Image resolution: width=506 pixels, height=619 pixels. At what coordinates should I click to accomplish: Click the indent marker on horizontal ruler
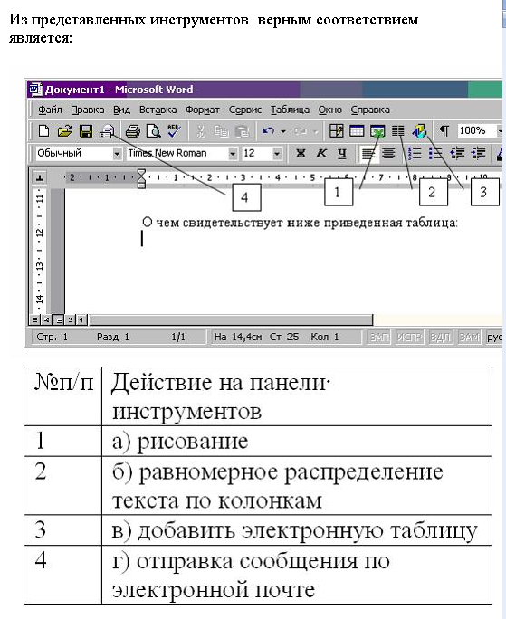(x=141, y=178)
